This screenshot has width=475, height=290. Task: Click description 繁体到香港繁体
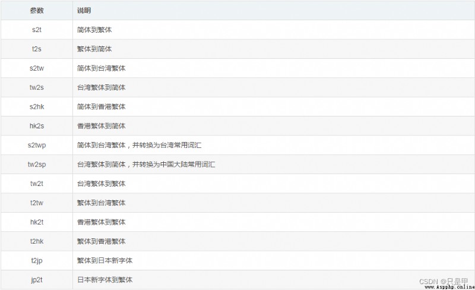(x=101, y=241)
